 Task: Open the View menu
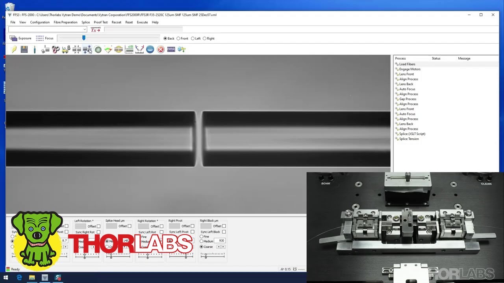click(23, 22)
